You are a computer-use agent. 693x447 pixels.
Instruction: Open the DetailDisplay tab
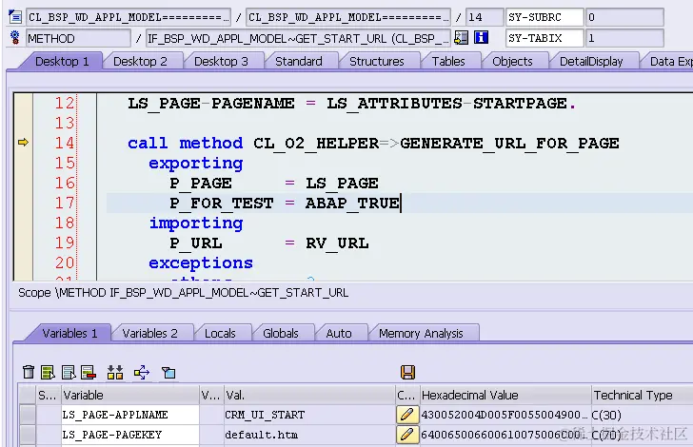coord(591,62)
